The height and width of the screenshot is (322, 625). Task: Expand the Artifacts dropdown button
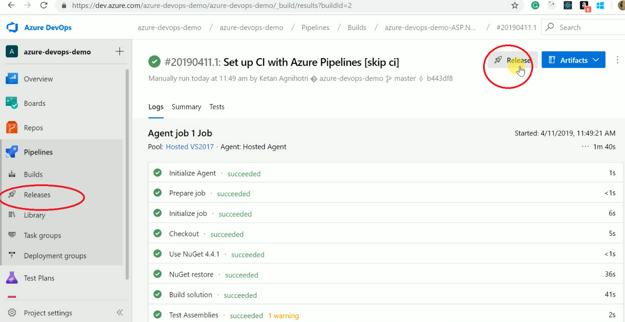click(573, 60)
